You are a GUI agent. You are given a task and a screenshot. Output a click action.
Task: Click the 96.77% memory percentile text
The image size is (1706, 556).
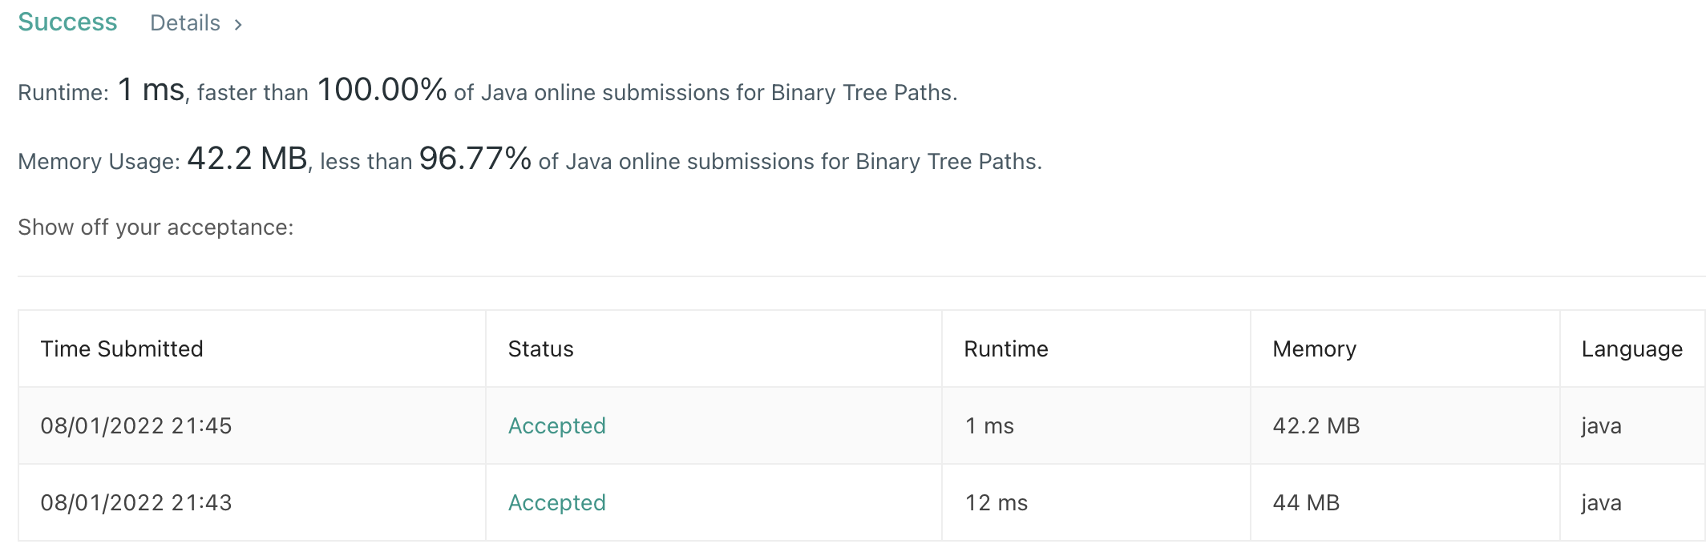pos(475,159)
